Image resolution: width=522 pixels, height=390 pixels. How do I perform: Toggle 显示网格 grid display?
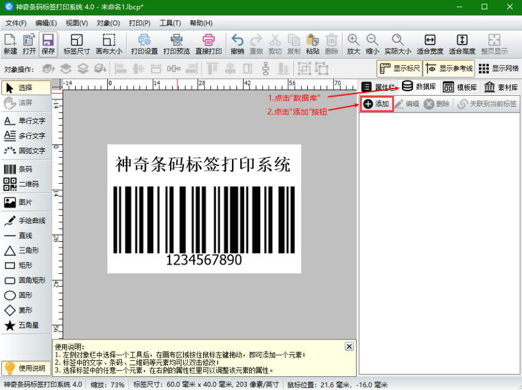click(x=499, y=68)
